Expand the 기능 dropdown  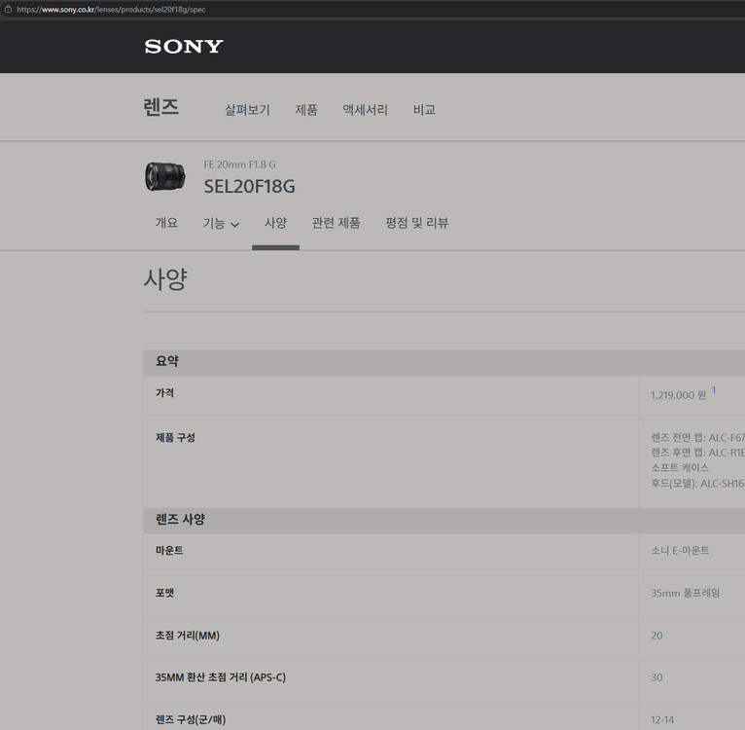(x=221, y=223)
